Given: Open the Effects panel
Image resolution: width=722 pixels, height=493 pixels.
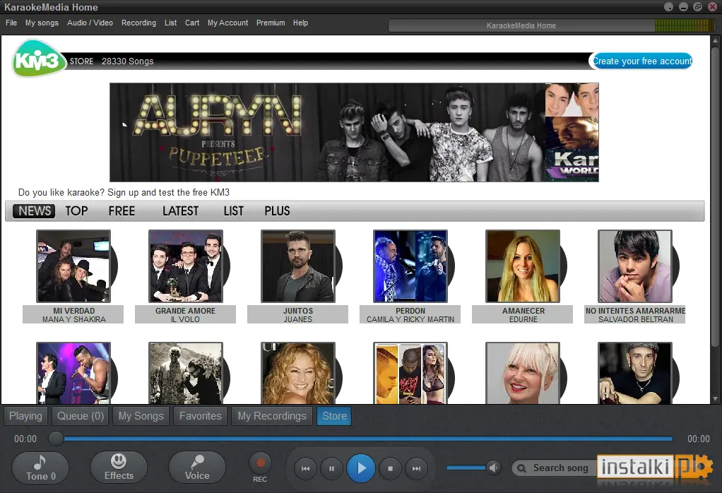Looking at the screenshot, I should [118, 467].
